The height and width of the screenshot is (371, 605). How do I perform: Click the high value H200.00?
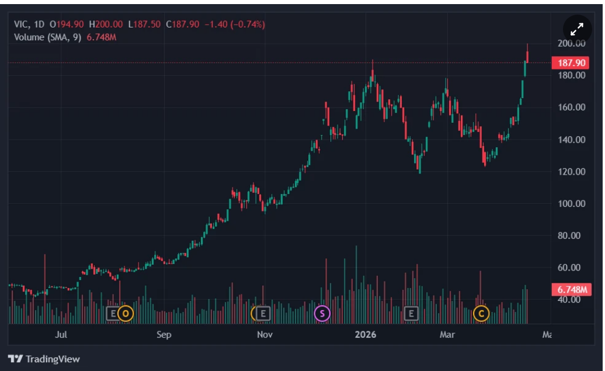[106, 25]
